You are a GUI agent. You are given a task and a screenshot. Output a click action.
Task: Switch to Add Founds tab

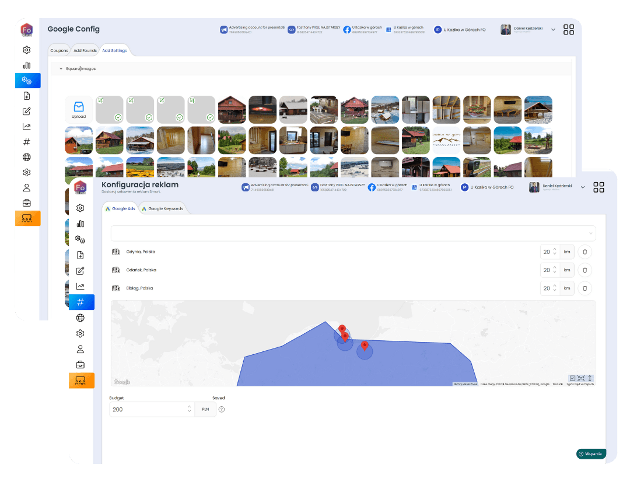85,51
